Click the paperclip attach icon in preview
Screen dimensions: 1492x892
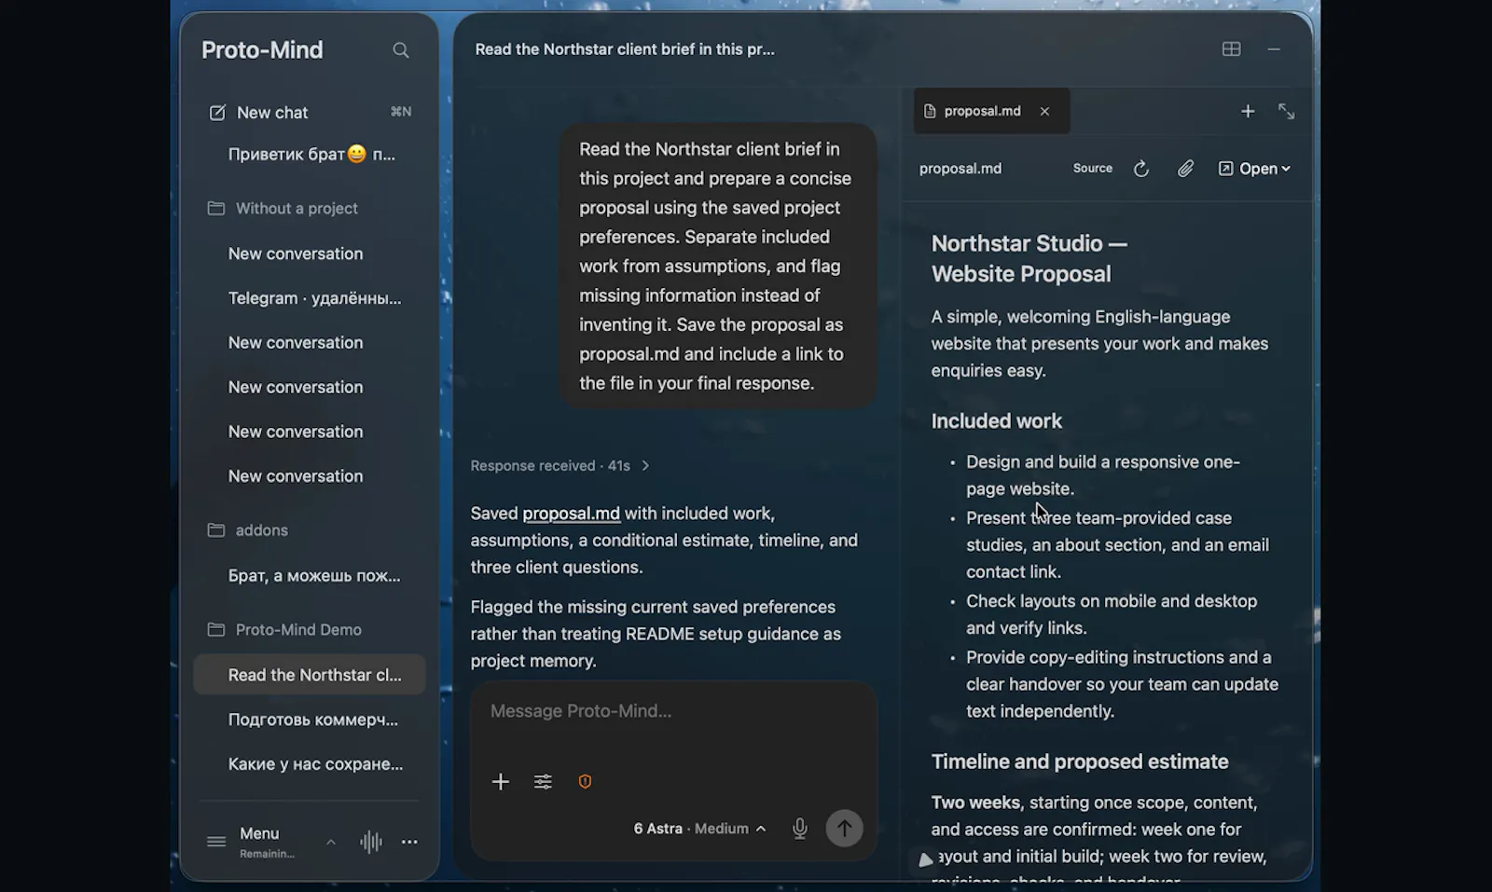point(1185,169)
